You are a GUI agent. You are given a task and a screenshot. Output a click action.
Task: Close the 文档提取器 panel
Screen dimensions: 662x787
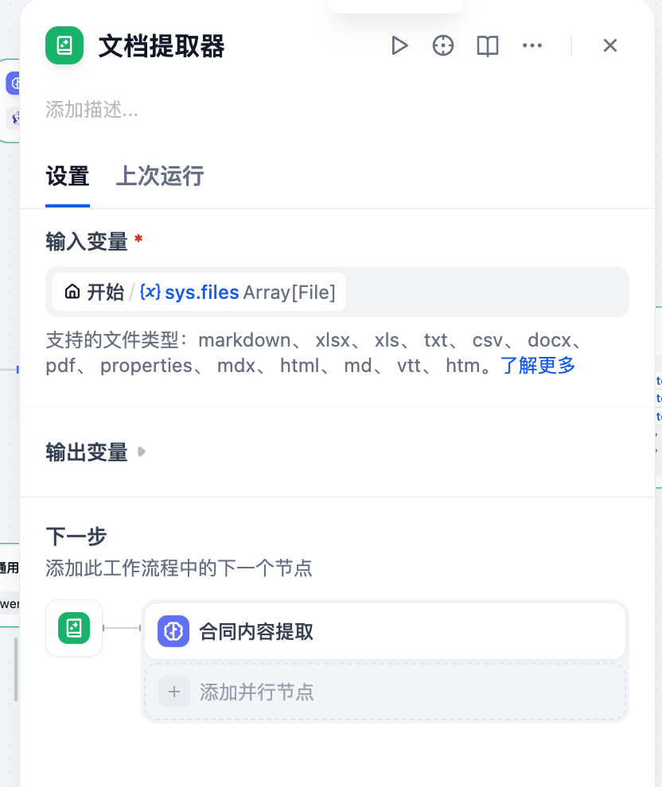tap(610, 46)
